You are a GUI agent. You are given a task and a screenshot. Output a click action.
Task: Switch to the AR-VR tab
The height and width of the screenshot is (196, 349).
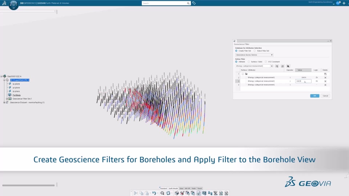188,188
